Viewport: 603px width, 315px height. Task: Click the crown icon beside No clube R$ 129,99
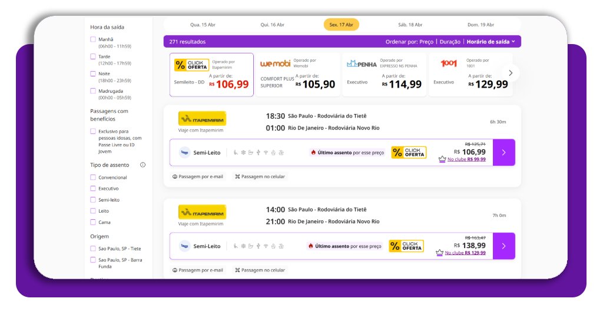click(x=439, y=253)
